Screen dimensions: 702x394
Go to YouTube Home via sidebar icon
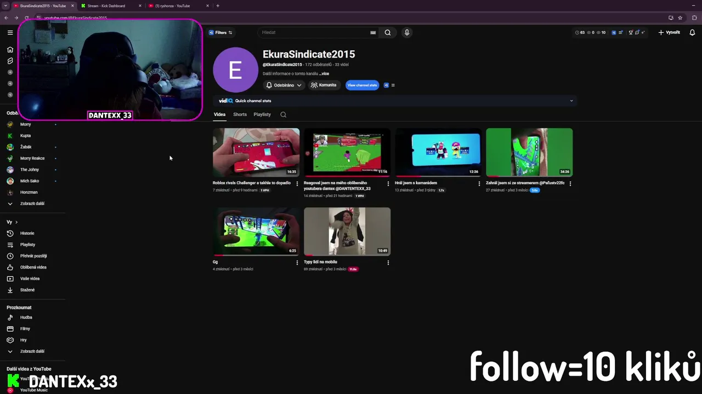point(10,50)
